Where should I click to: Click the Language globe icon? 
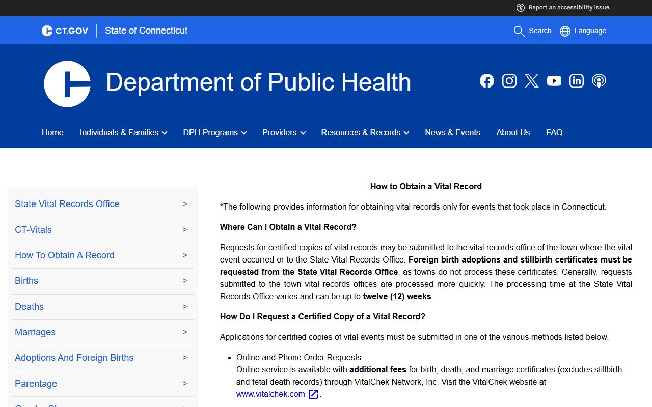tap(565, 31)
